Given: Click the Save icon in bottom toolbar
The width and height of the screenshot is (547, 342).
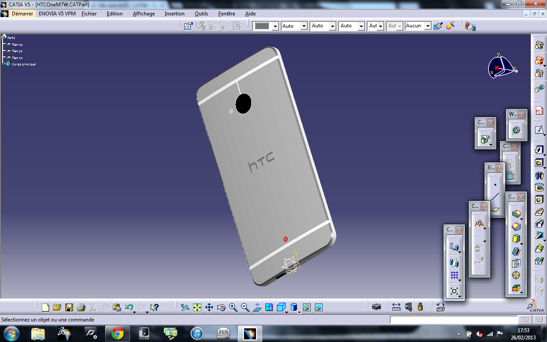Looking at the screenshot, I should [x=69, y=307].
